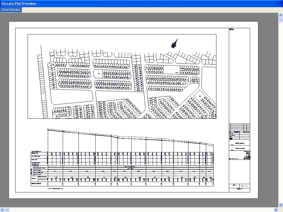This screenshot has height=212, width=283.
Task: Click the Close Preview button
Action: tap(11, 10)
